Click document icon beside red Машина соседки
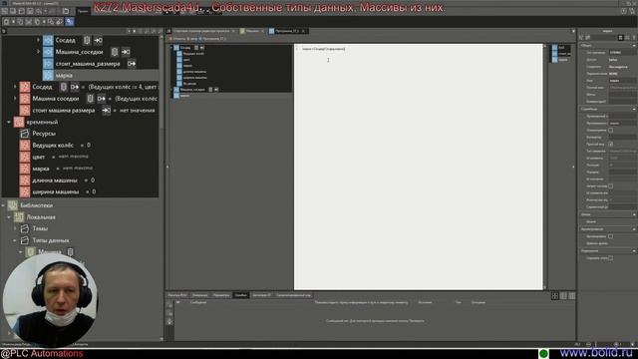Screen dimensions: 638x359 (x=90, y=99)
